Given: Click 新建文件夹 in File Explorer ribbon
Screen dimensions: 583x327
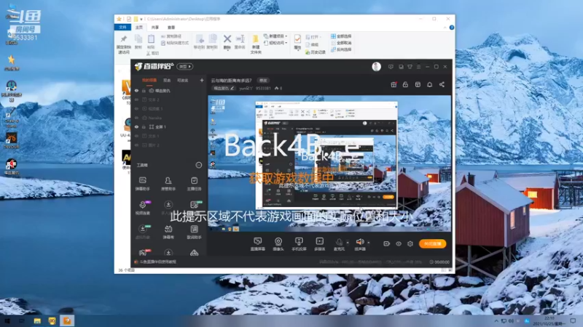Looking at the screenshot, I should point(256,44).
